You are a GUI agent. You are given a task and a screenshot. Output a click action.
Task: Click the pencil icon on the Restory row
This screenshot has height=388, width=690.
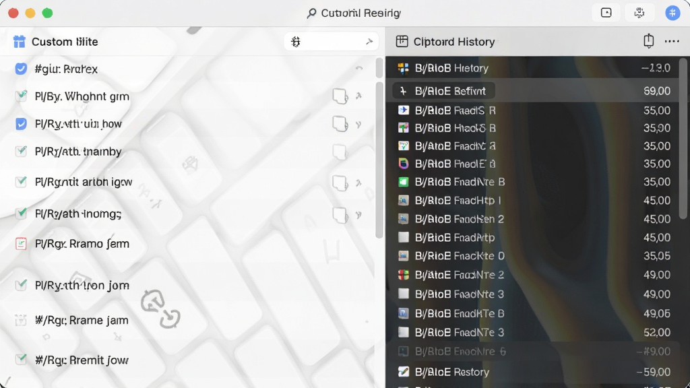click(x=403, y=372)
